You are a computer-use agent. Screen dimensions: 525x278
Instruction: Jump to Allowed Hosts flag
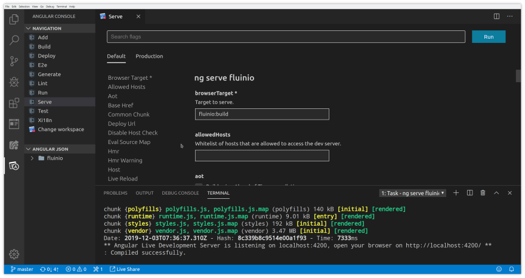point(126,87)
